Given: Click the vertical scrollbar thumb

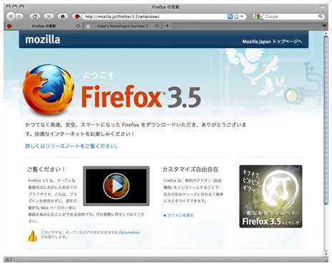Looking at the screenshot, I should 326,120.
